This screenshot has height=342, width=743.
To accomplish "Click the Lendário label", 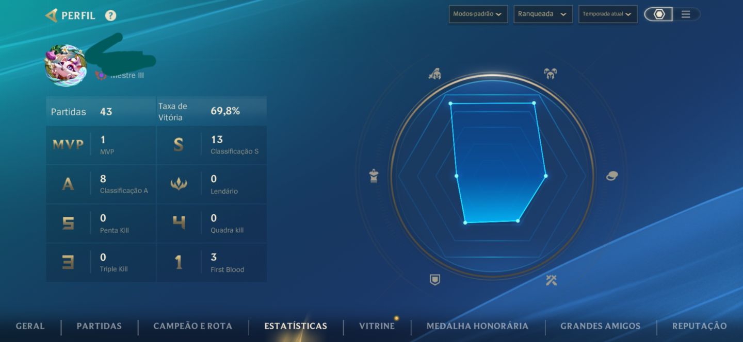I will click(224, 191).
